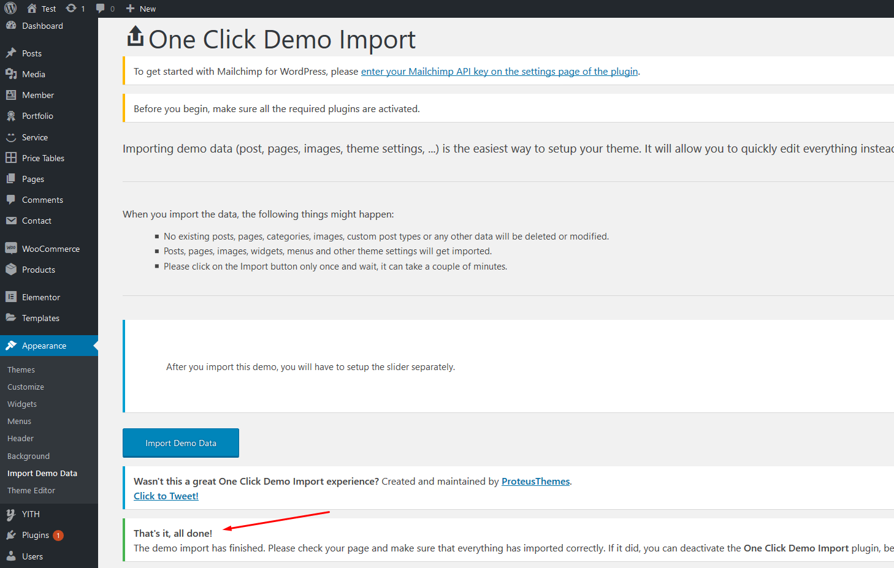This screenshot has width=894, height=568.
Task: Follow the Mailchimp API key settings link
Action: 499,72
